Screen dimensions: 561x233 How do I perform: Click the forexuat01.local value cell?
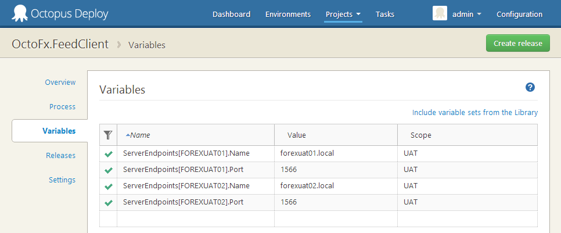tap(336, 153)
